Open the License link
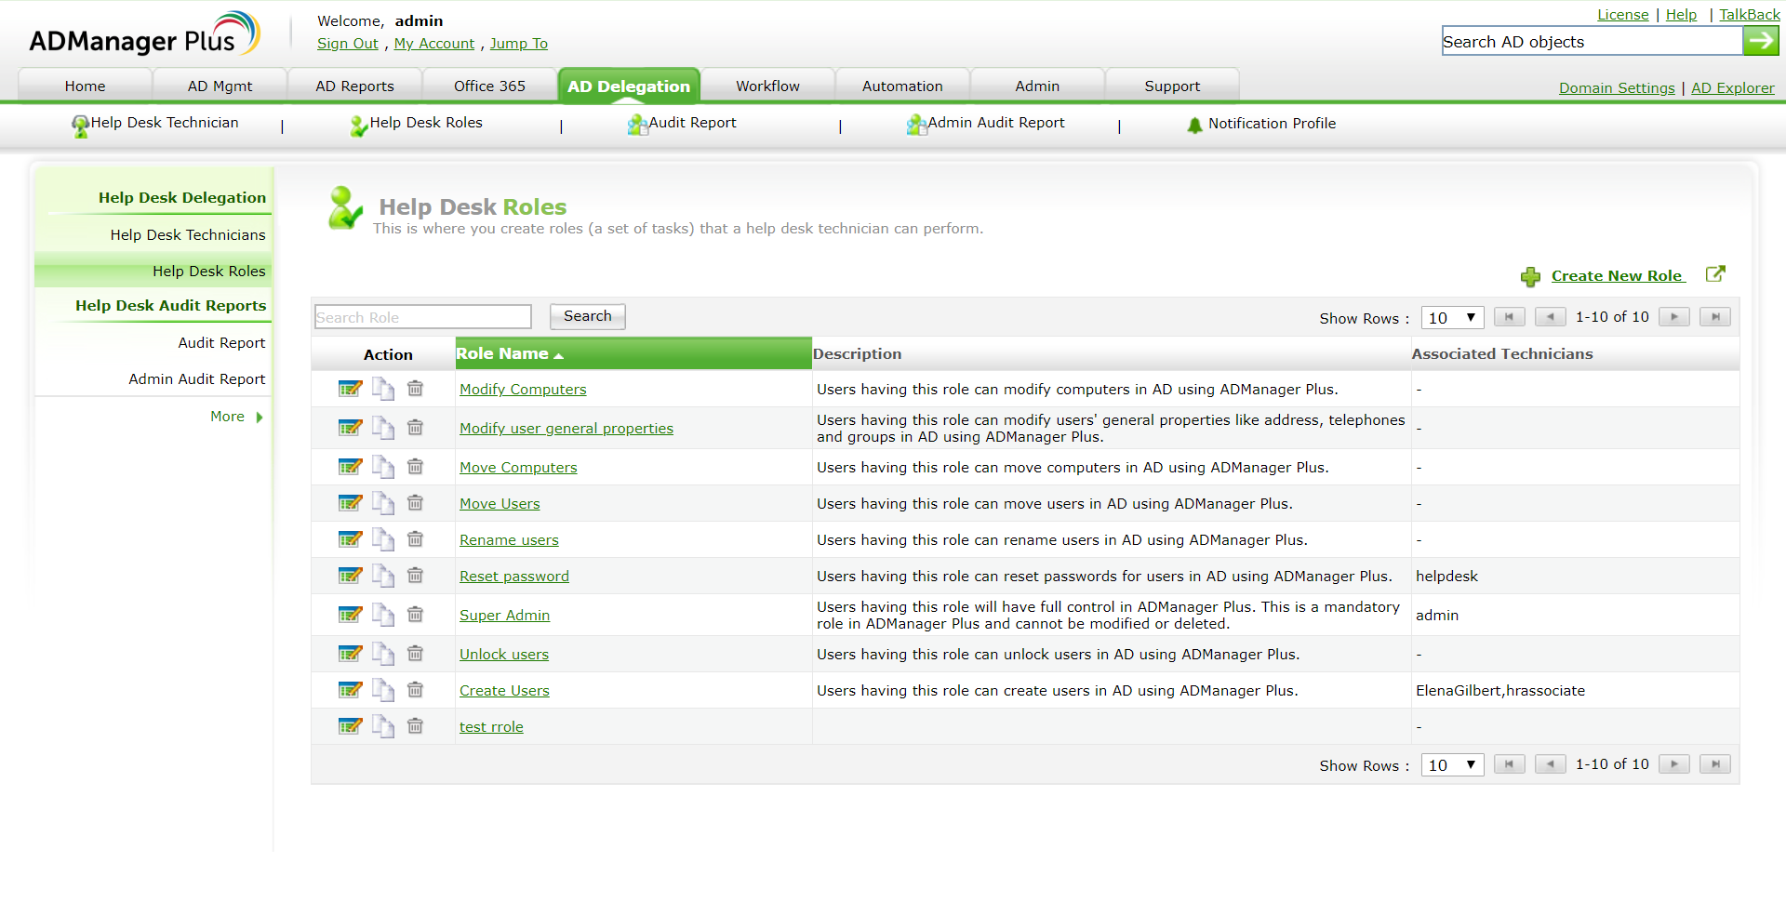1786x902 pixels. 1622,15
